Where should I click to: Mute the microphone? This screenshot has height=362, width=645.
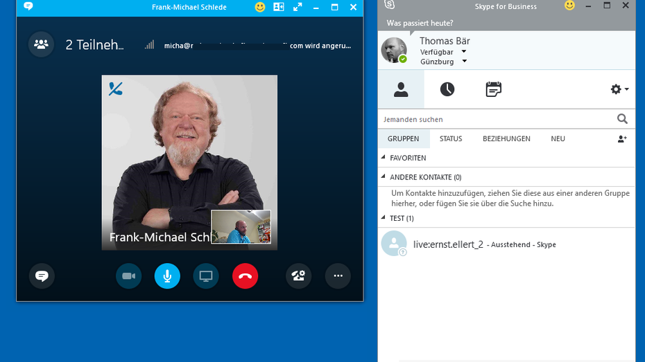coord(167,276)
